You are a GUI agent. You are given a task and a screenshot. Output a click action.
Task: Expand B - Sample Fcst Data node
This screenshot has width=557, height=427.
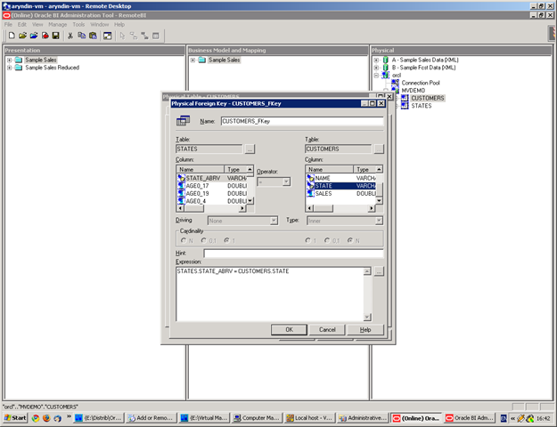click(377, 68)
